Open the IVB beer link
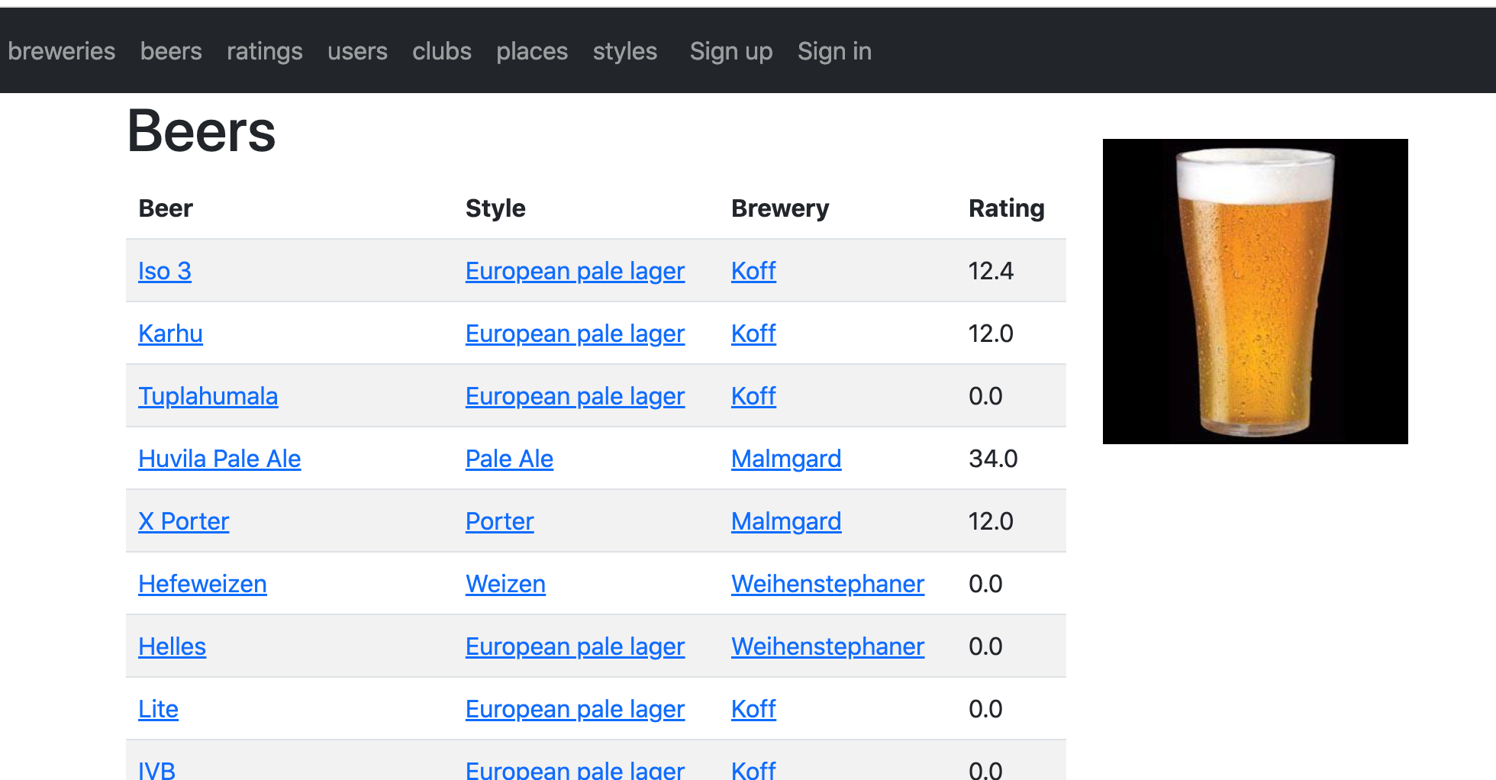 click(156, 769)
